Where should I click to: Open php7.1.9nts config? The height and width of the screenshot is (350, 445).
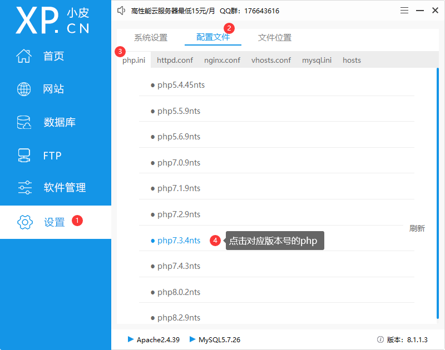tap(179, 188)
